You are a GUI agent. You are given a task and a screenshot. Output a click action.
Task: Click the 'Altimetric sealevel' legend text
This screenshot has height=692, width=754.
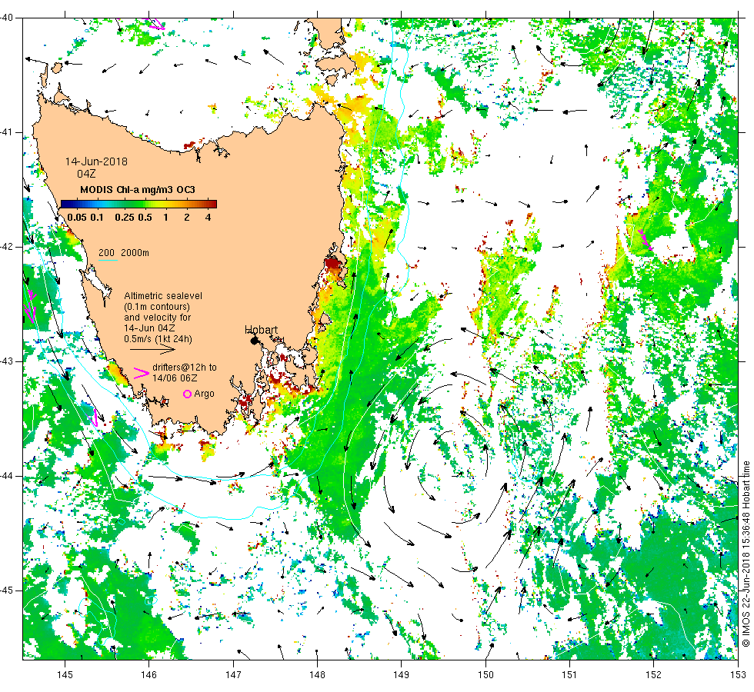(x=163, y=296)
